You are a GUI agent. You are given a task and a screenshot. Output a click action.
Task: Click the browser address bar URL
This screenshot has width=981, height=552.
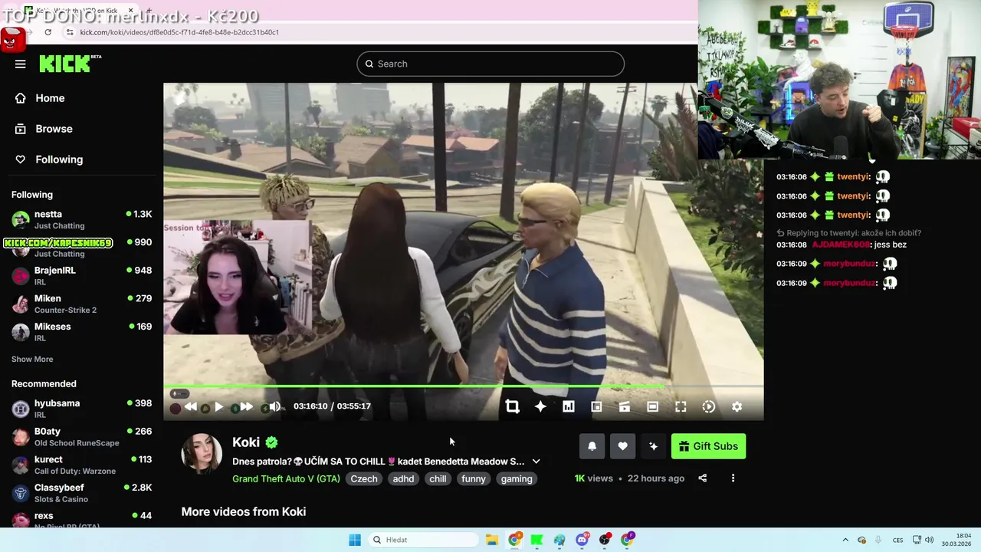pos(179,32)
